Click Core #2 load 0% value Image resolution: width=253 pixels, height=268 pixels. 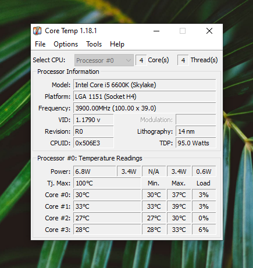(204, 218)
